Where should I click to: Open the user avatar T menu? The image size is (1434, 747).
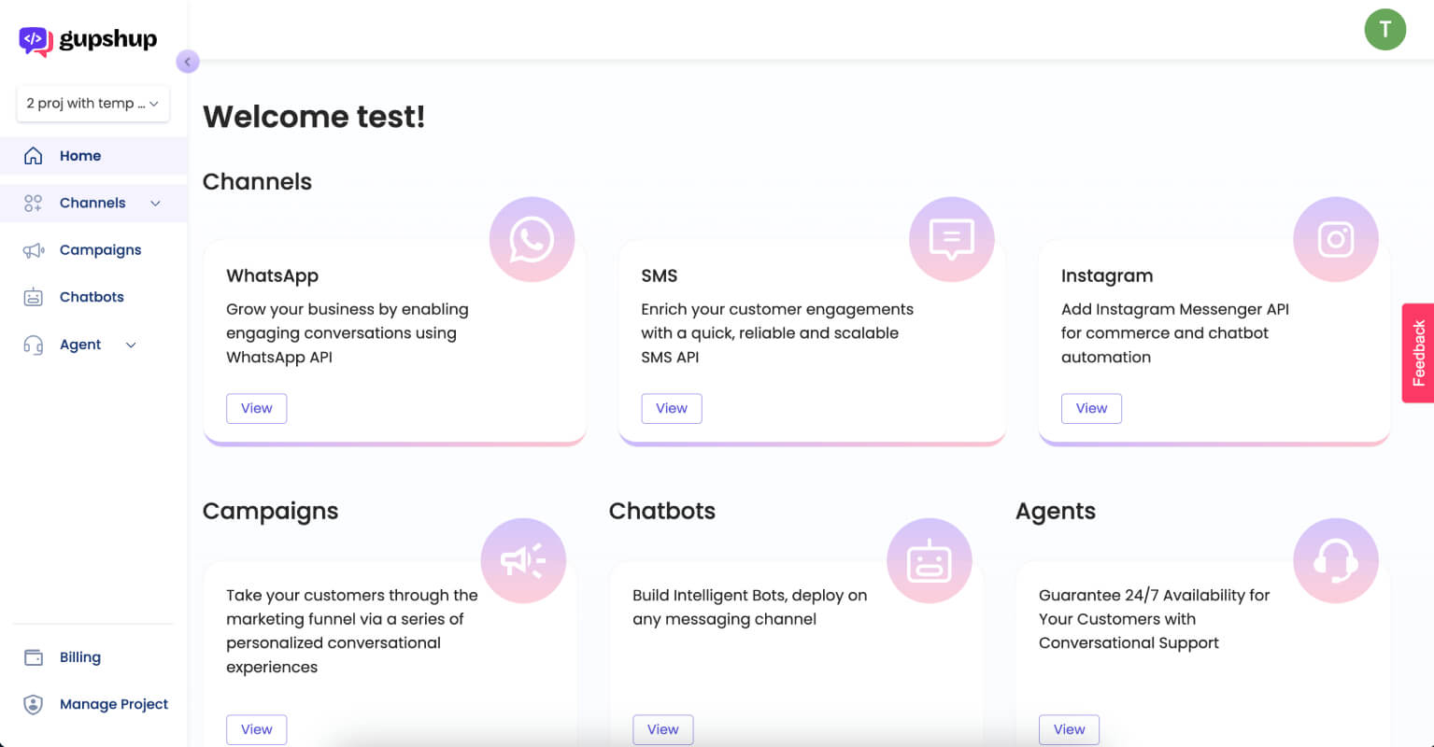[1384, 30]
